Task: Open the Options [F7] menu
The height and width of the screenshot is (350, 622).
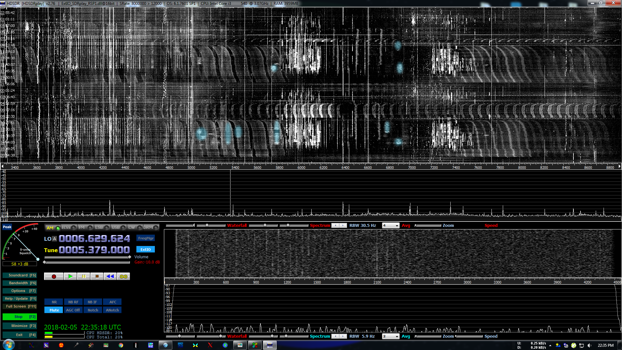Action: pyautogui.click(x=19, y=291)
